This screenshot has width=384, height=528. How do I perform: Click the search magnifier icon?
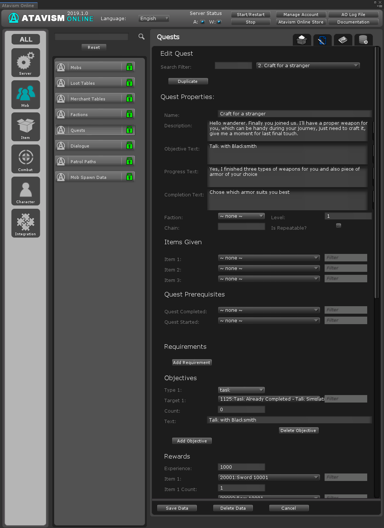click(142, 37)
